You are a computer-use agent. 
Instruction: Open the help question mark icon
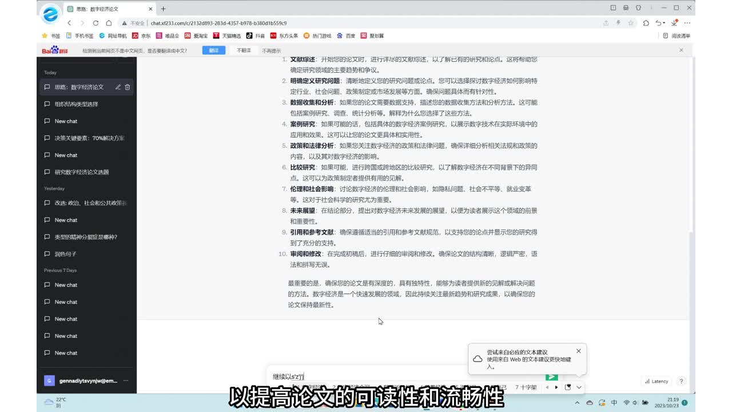pyautogui.click(x=681, y=381)
